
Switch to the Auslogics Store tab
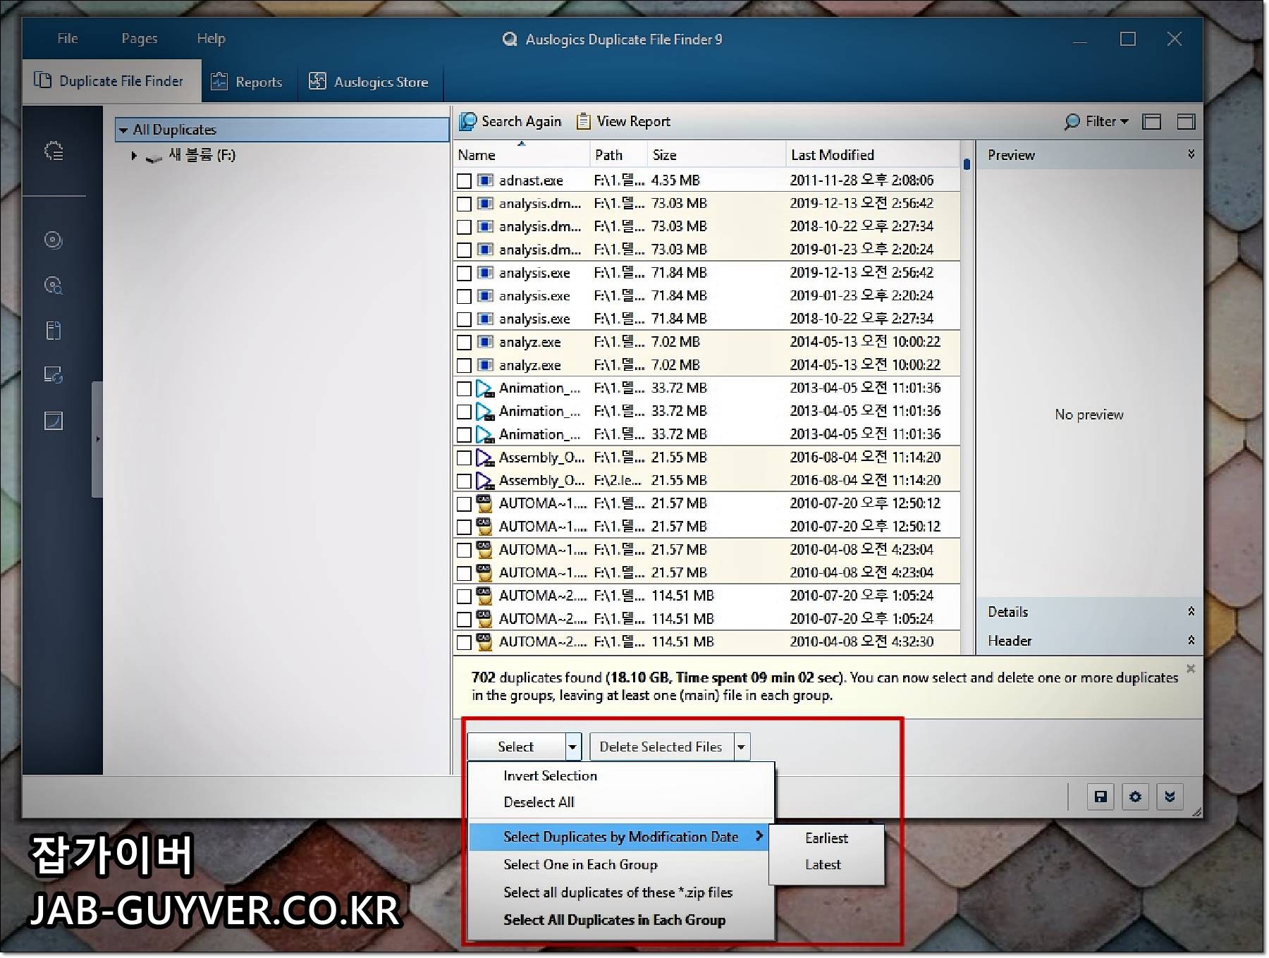[369, 82]
